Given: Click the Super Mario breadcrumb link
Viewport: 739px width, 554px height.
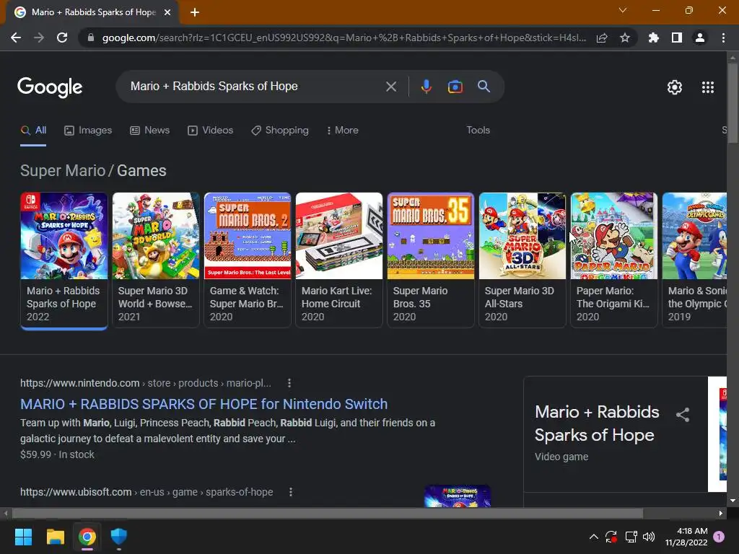Looking at the screenshot, I should click(63, 170).
